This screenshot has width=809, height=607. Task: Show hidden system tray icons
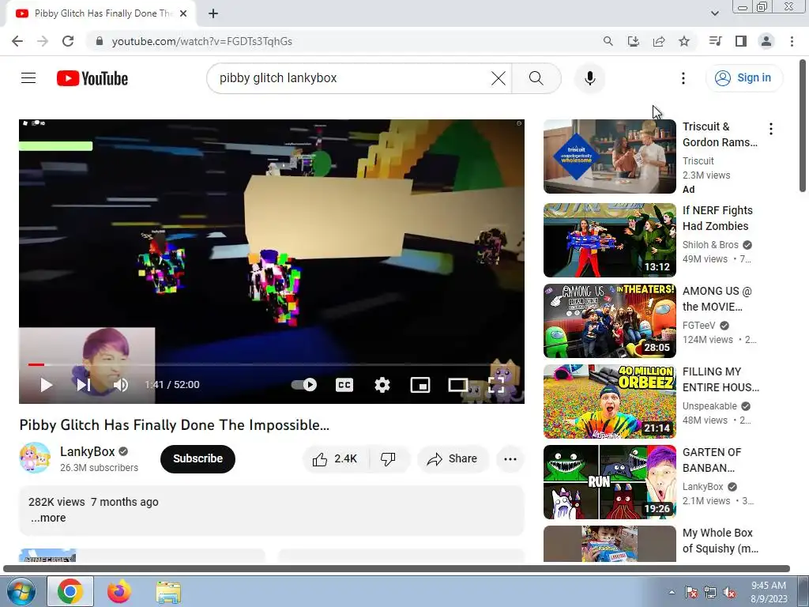tap(672, 592)
